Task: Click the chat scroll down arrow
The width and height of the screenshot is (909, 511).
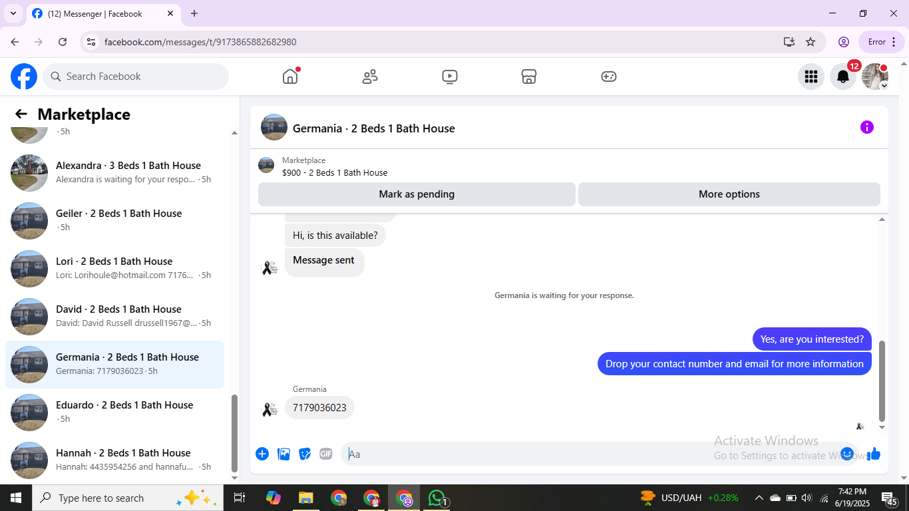Action: (x=882, y=427)
